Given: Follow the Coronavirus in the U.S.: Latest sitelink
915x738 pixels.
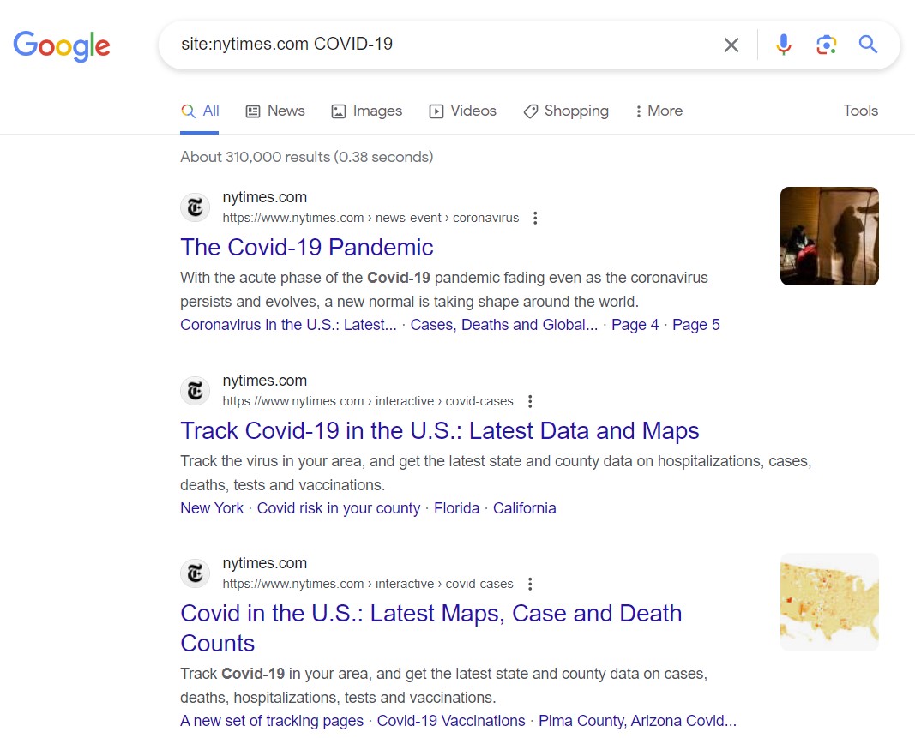Looking at the screenshot, I should point(288,325).
